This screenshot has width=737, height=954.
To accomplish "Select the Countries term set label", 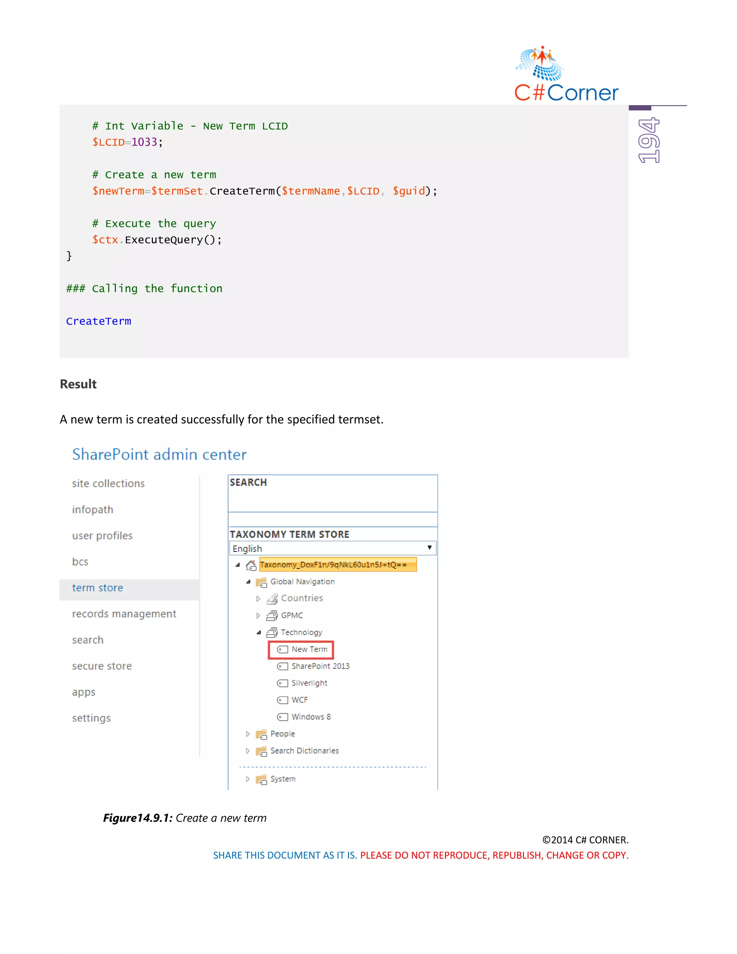I will coord(302,598).
